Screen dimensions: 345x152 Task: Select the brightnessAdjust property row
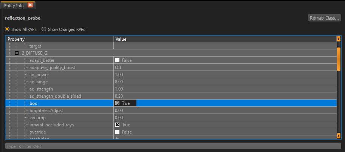tap(171, 111)
